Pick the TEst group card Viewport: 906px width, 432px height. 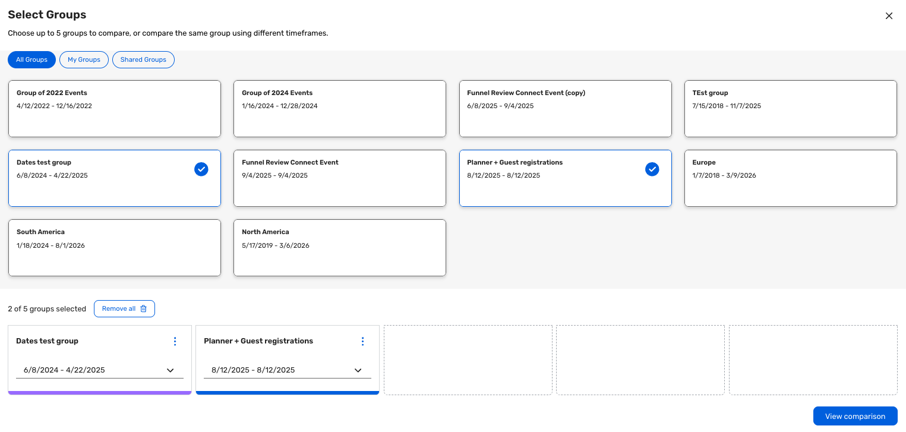point(790,109)
